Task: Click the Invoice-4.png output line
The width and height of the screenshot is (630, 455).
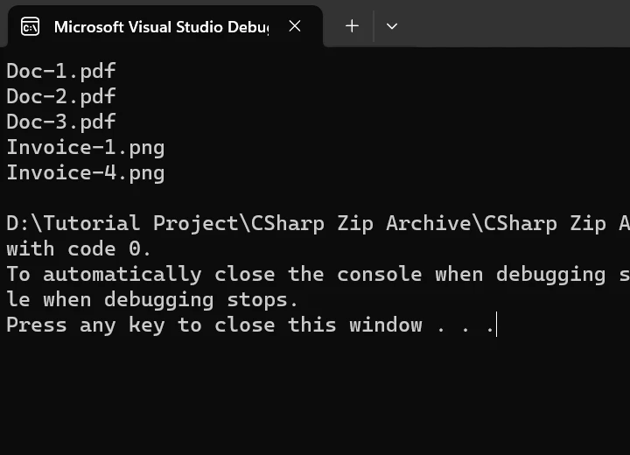Action: pyautogui.click(x=86, y=172)
